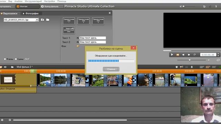The width and height of the screenshot is (221, 124).
Task: Select the orange vest person clip thumbnail
Action: pos(127,80)
